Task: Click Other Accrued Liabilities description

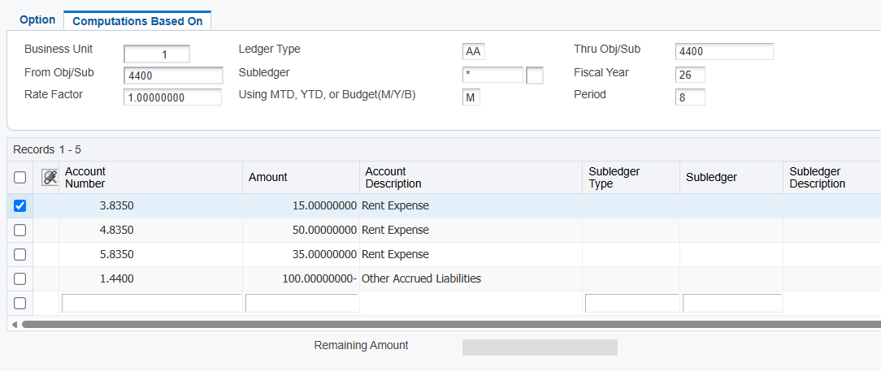Action: point(421,278)
